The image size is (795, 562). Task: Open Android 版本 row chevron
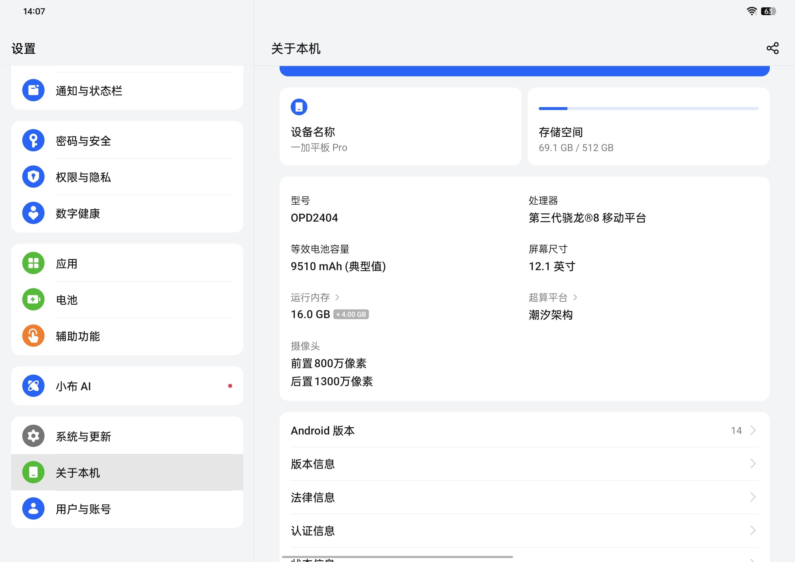tap(753, 430)
